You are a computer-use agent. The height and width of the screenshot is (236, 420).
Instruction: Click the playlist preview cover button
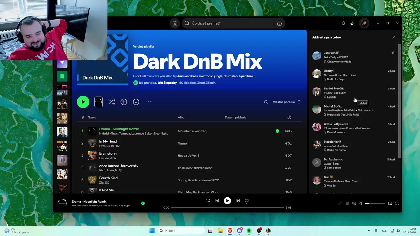click(98, 102)
